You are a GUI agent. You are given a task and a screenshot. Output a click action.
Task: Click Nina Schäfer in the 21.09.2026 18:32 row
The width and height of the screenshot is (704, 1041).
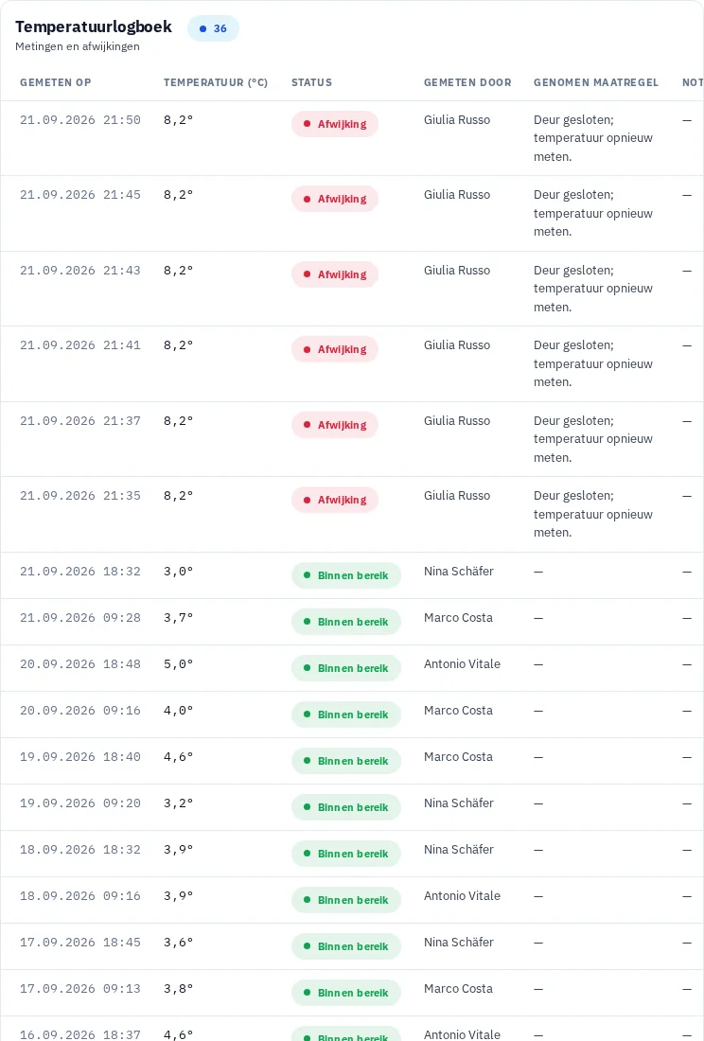[459, 572]
